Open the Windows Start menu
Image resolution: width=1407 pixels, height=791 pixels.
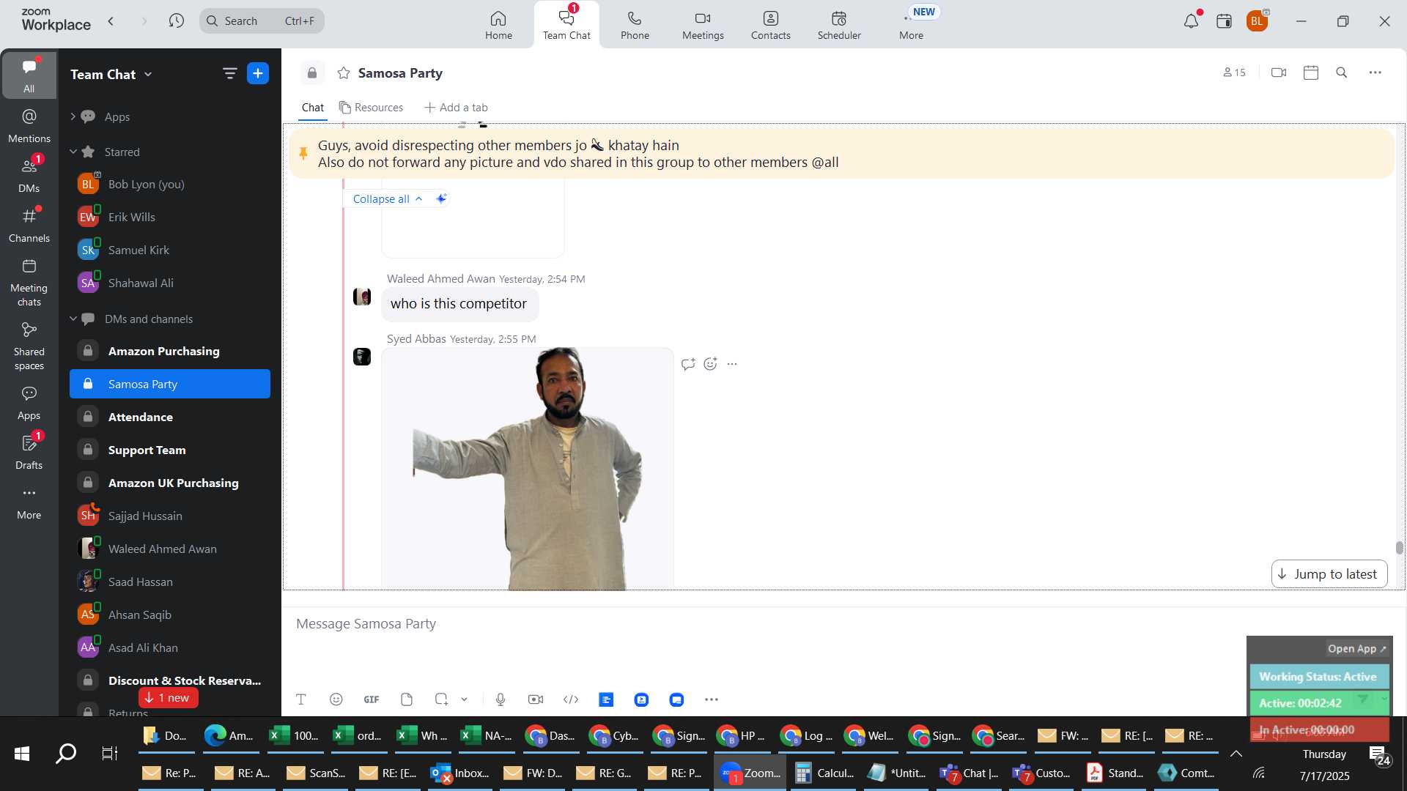[22, 754]
